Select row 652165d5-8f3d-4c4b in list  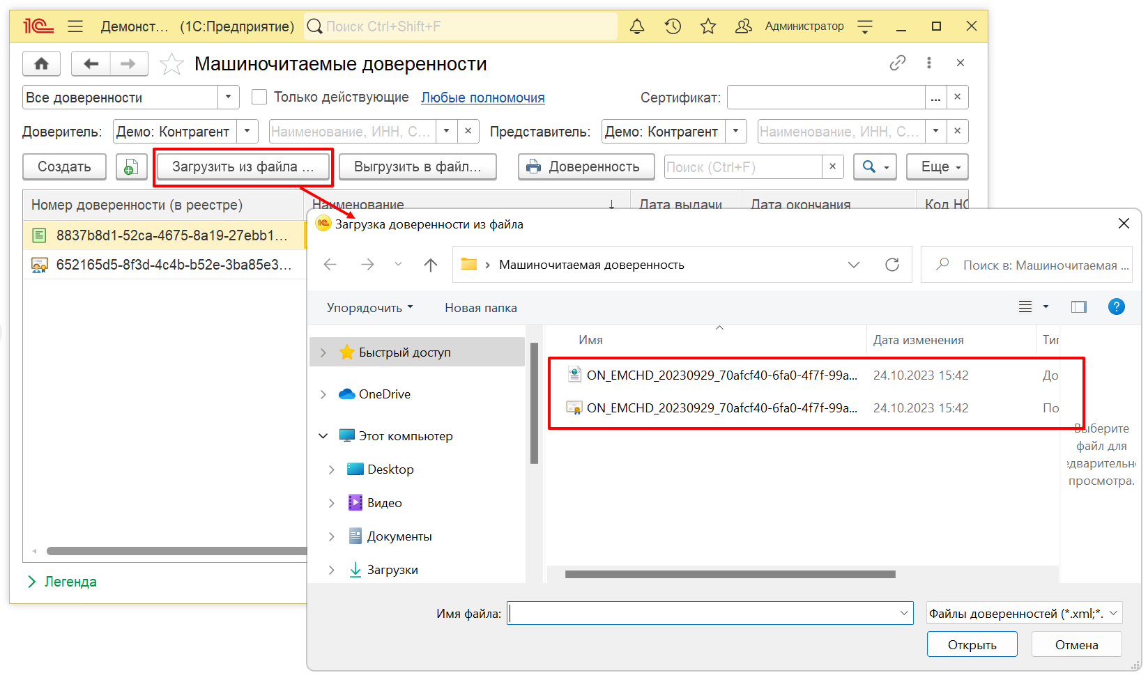(x=164, y=265)
